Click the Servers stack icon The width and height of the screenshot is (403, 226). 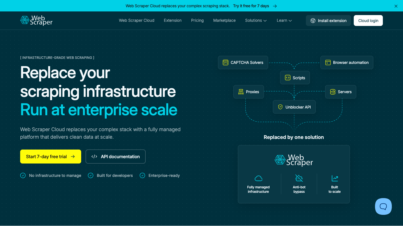click(333, 92)
